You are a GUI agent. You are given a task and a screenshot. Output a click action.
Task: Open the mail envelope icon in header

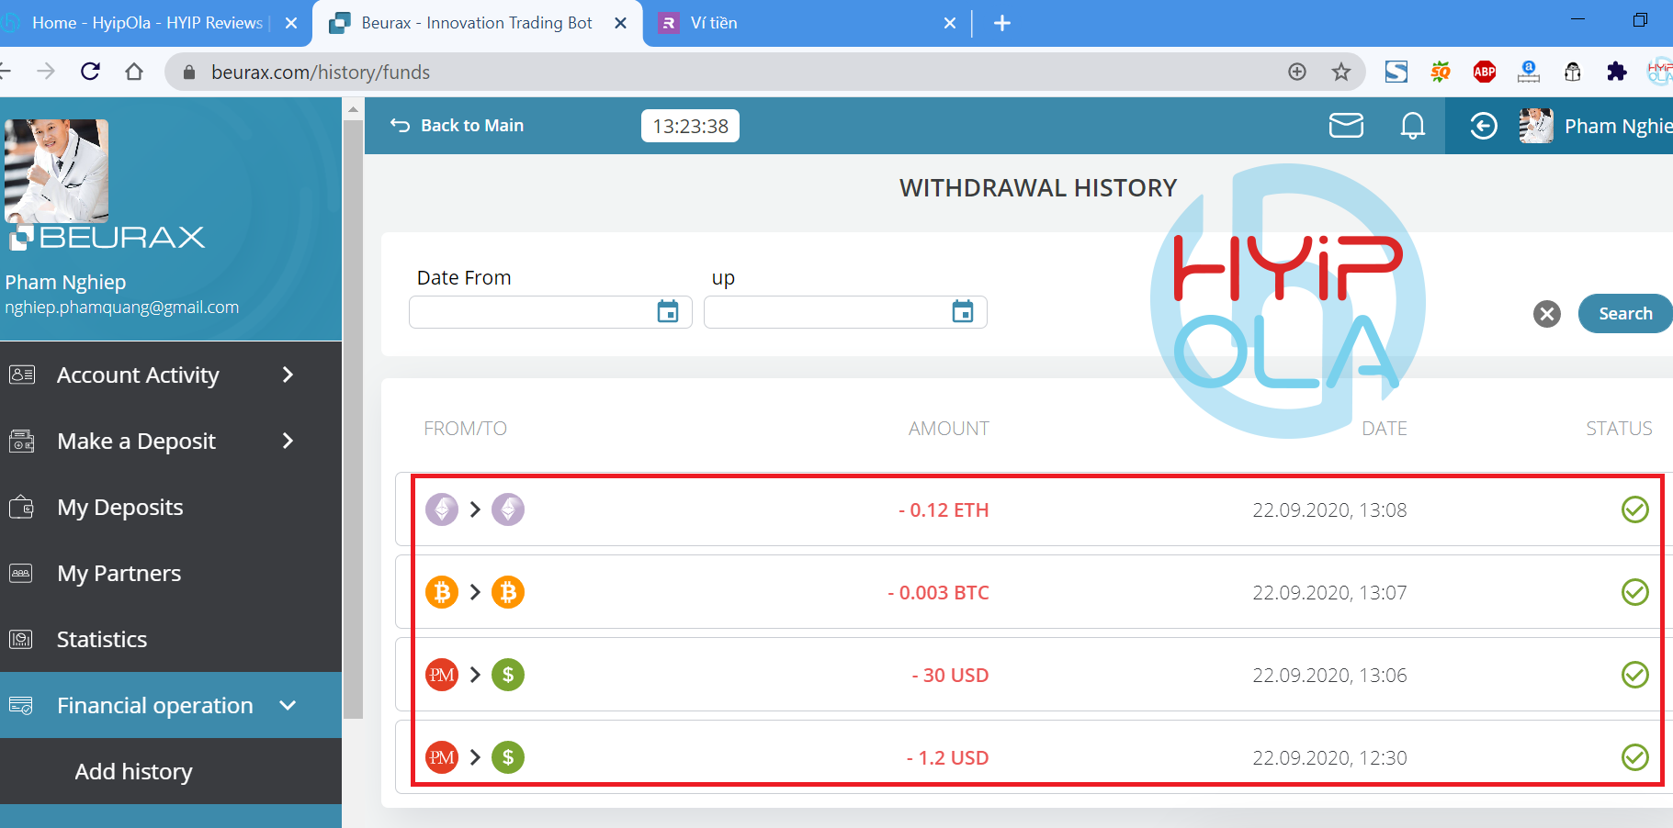[1346, 126]
